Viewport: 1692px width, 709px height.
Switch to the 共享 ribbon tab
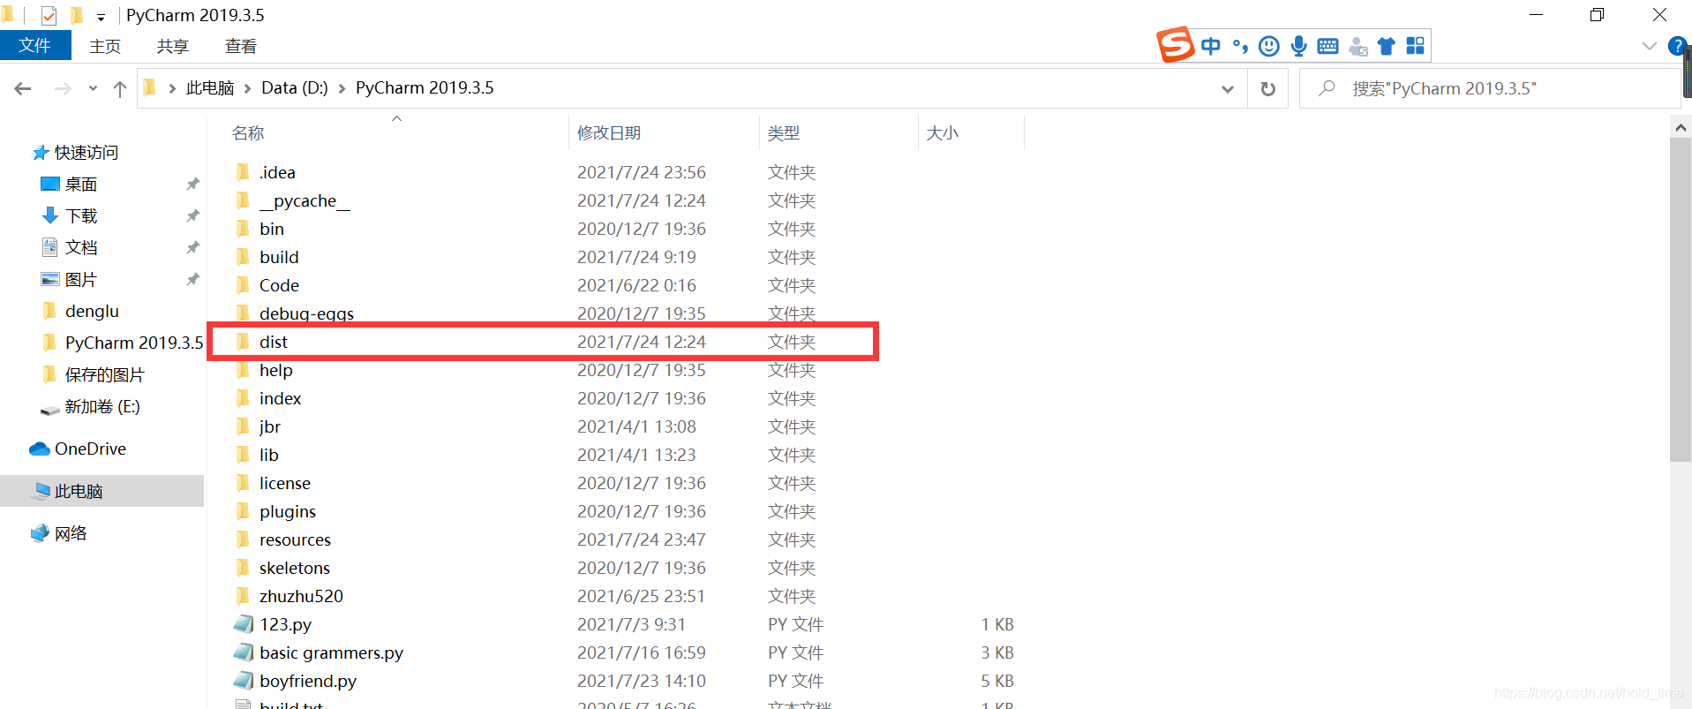[x=173, y=46]
